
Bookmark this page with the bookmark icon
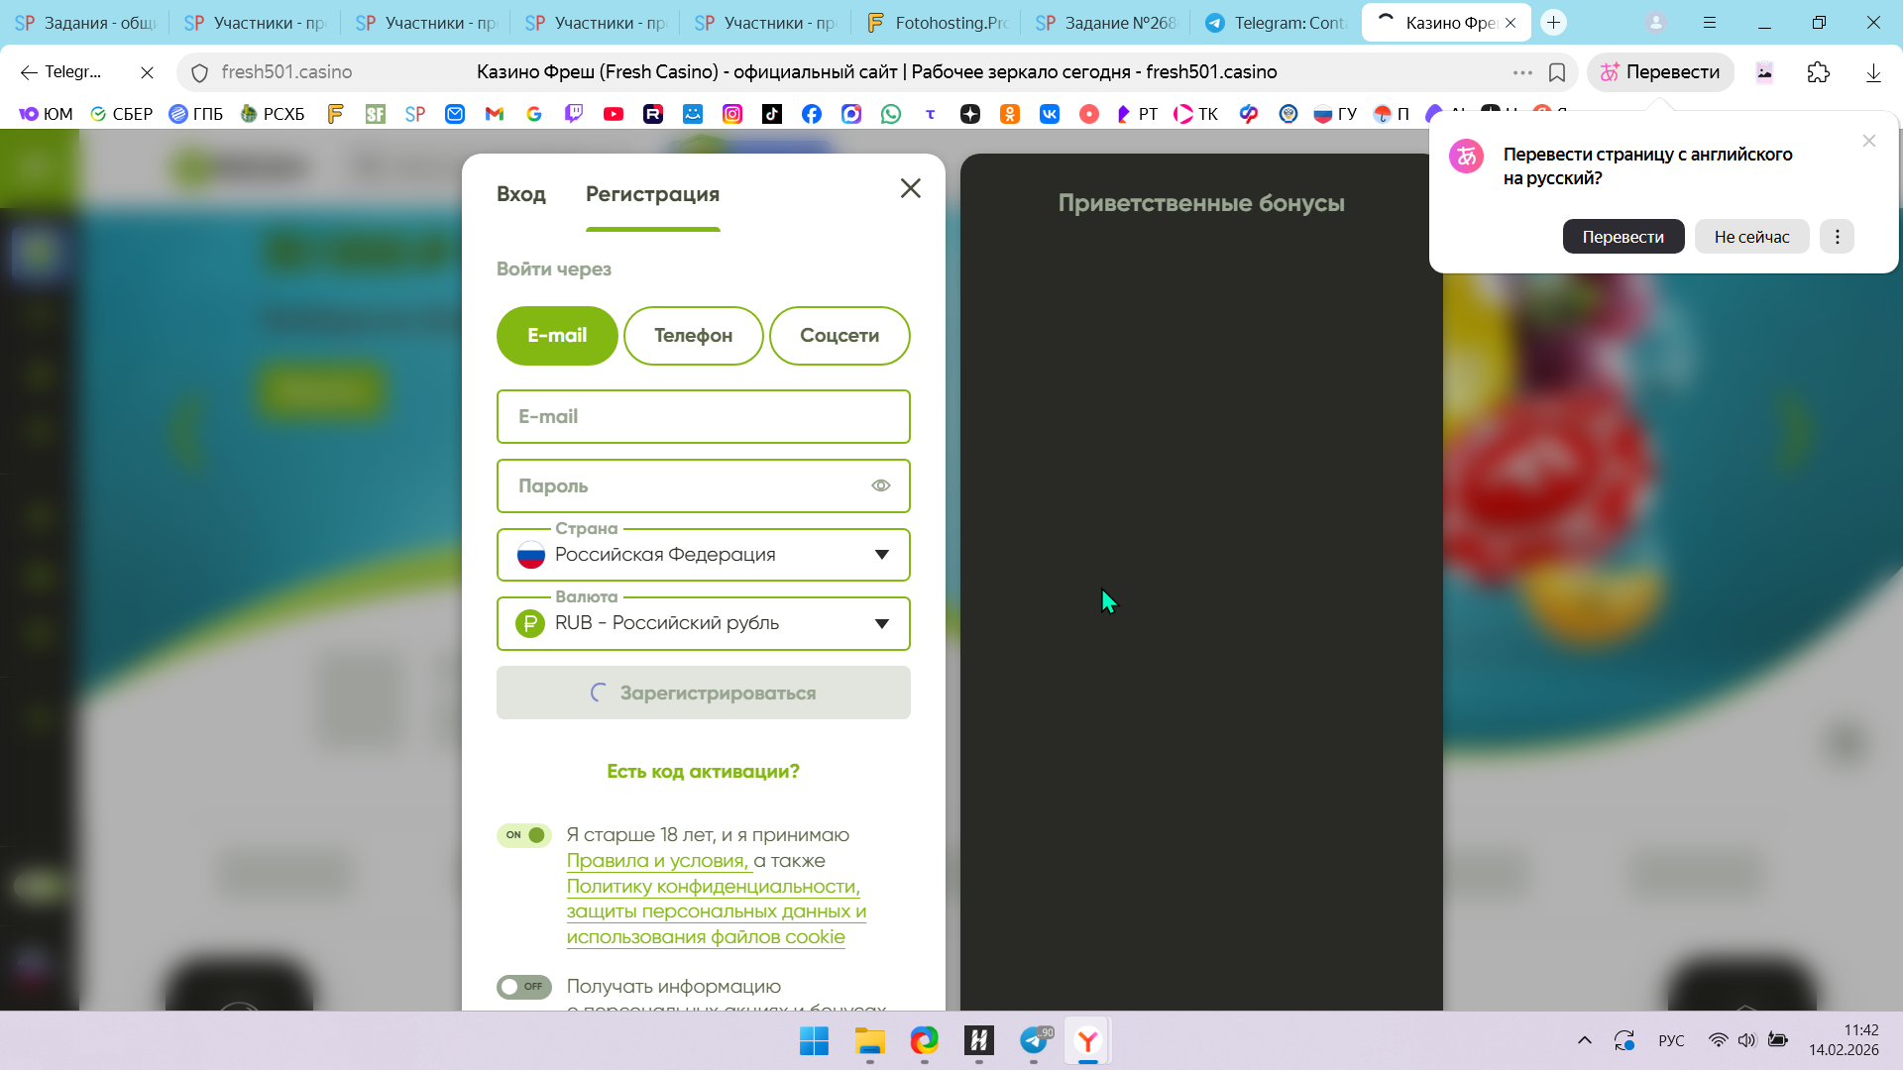[x=1557, y=72]
